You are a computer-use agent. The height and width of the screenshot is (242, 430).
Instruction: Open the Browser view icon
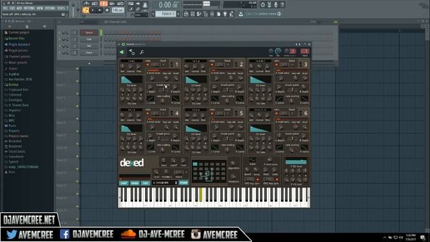206,13
